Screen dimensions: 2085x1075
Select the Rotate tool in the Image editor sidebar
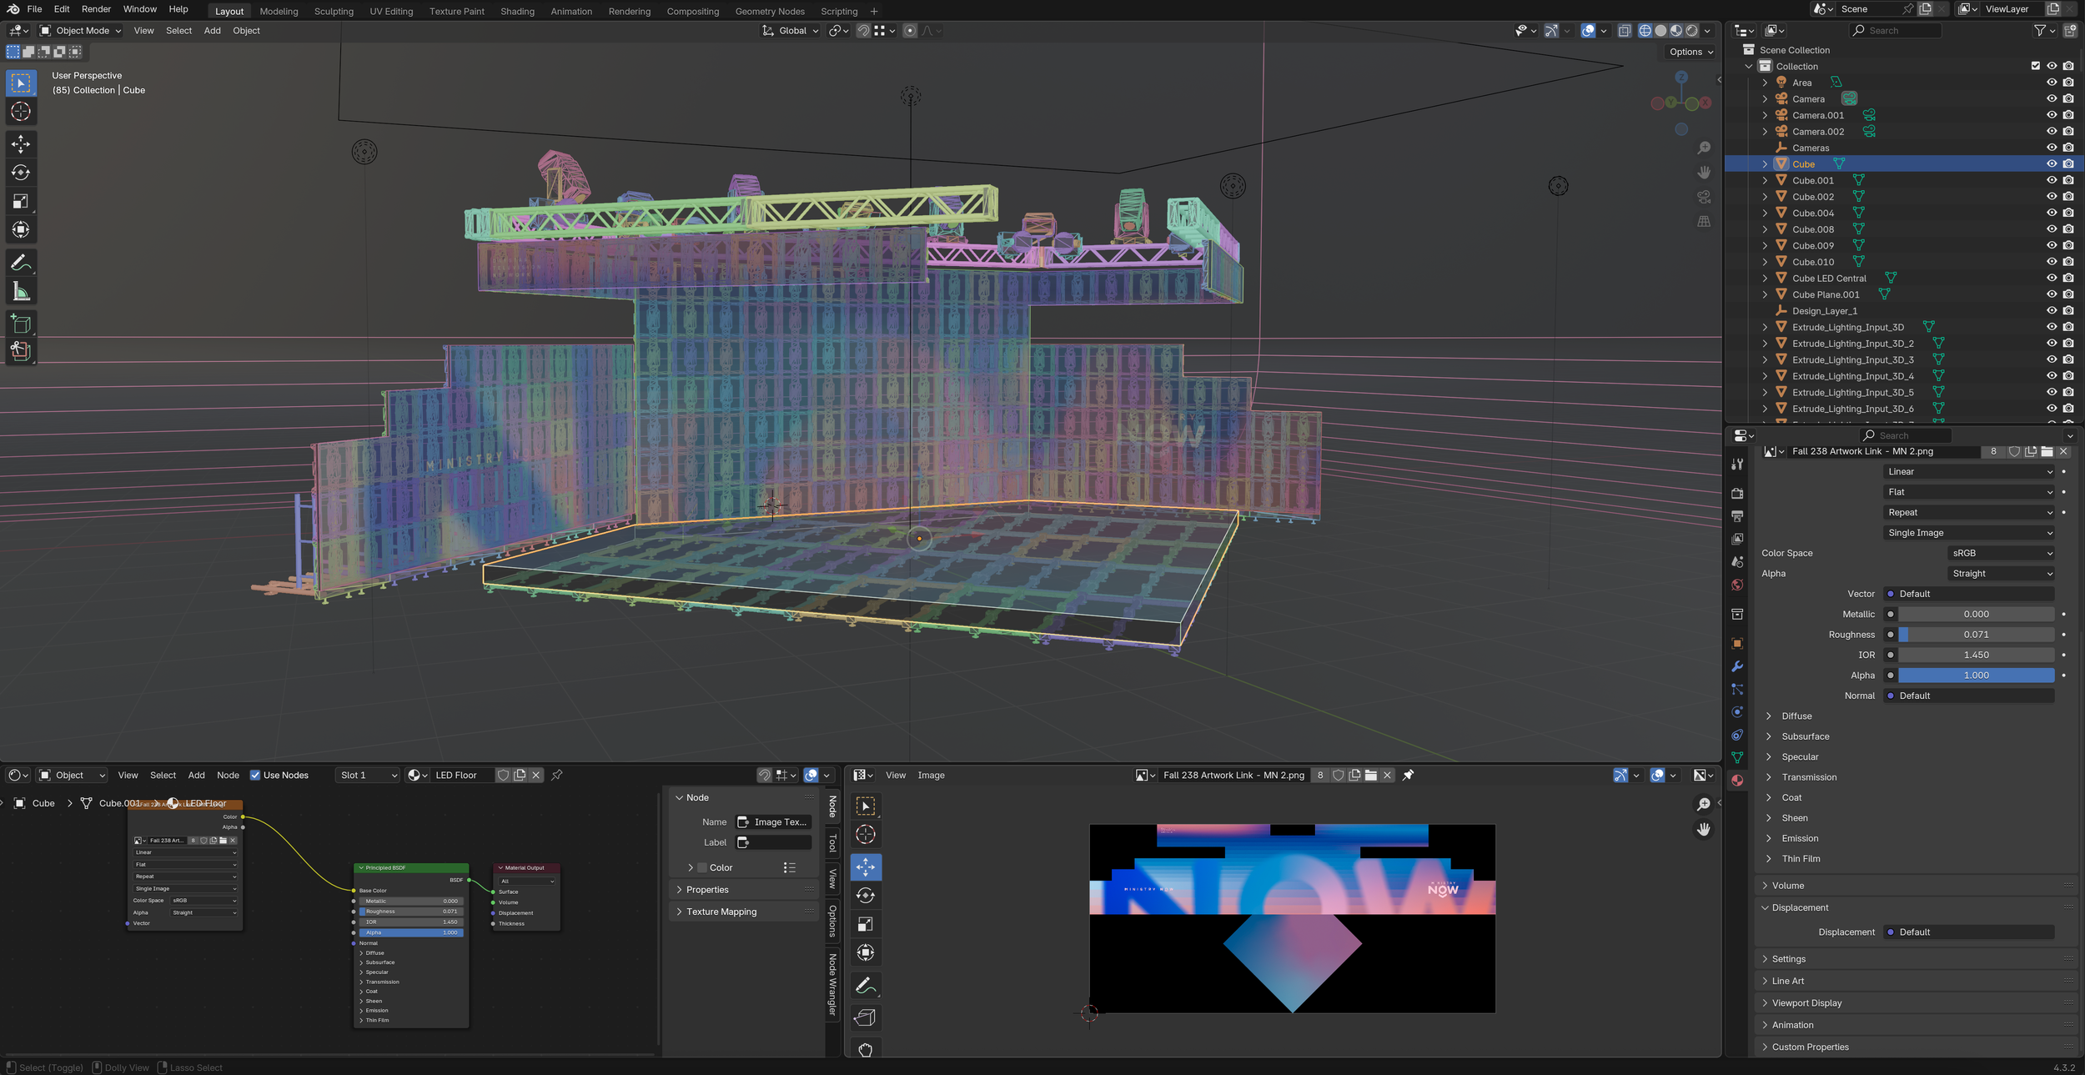pyautogui.click(x=866, y=895)
